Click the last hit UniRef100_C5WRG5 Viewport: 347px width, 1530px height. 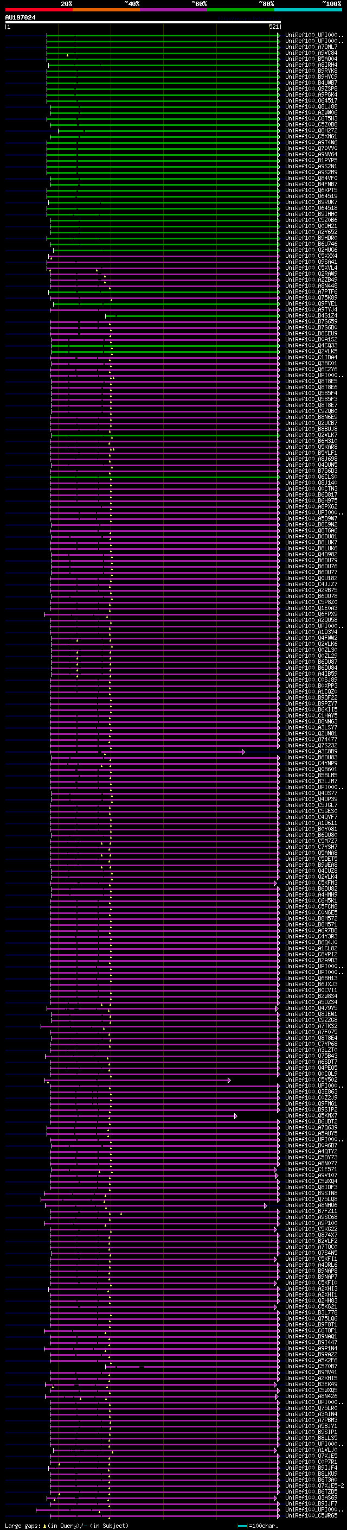pos(311,1515)
